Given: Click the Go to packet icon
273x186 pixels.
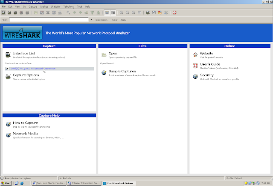Looking at the screenshot, I should pos(86,13).
